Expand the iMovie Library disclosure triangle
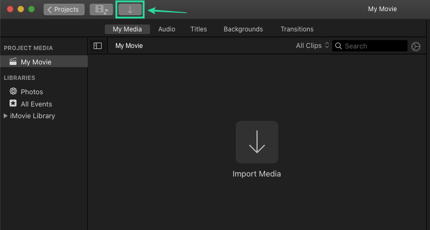The image size is (430, 230). click(x=6, y=116)
